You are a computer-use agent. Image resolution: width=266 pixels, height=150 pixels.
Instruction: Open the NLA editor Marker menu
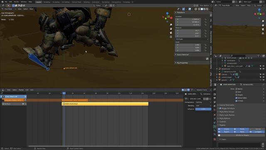coord(21,90)
